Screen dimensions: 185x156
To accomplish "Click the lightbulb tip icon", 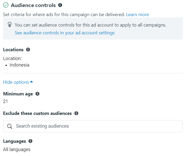I will pos(10,24).
